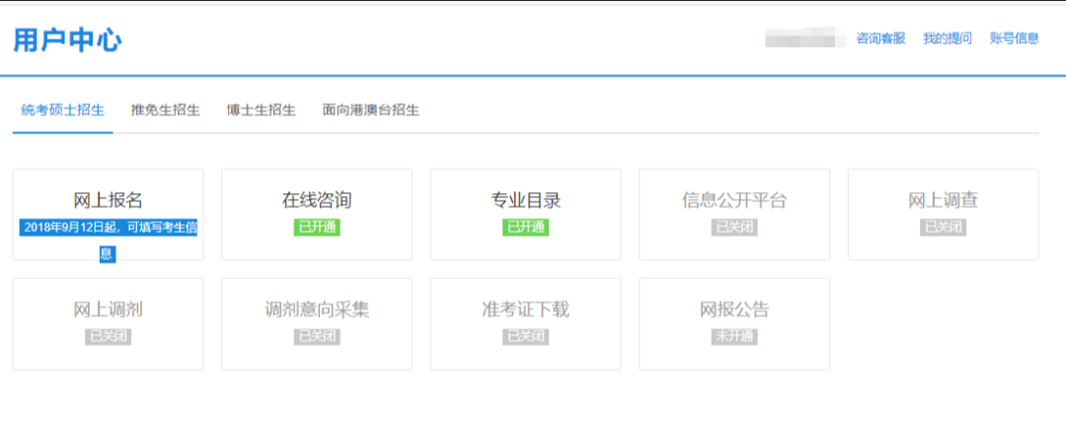Select the 调剂意向采集 card

click(x=317, y=311)
